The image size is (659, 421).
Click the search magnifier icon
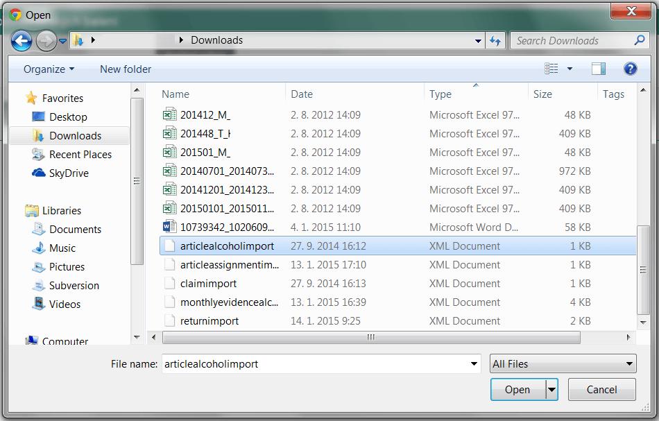click(640, 40)
